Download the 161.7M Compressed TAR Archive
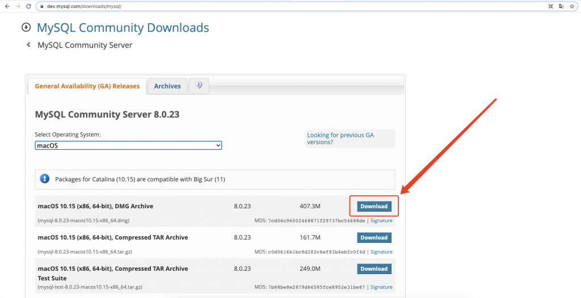581x298 pixels. (374, 238)
